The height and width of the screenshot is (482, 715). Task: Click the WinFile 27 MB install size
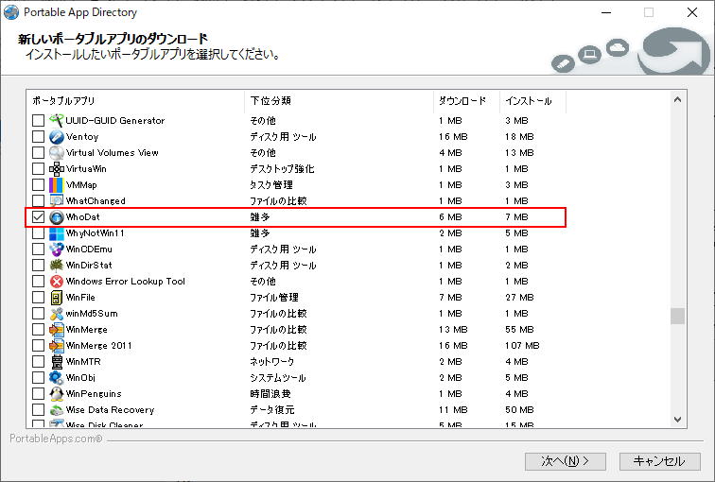pyautogui.click(x=519, y=298)
